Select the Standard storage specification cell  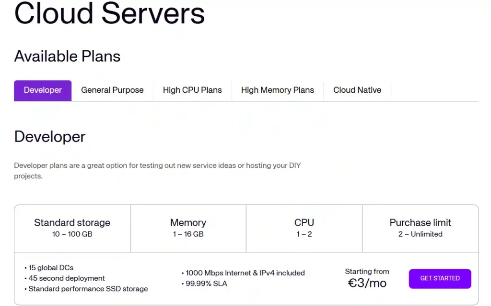72,228
